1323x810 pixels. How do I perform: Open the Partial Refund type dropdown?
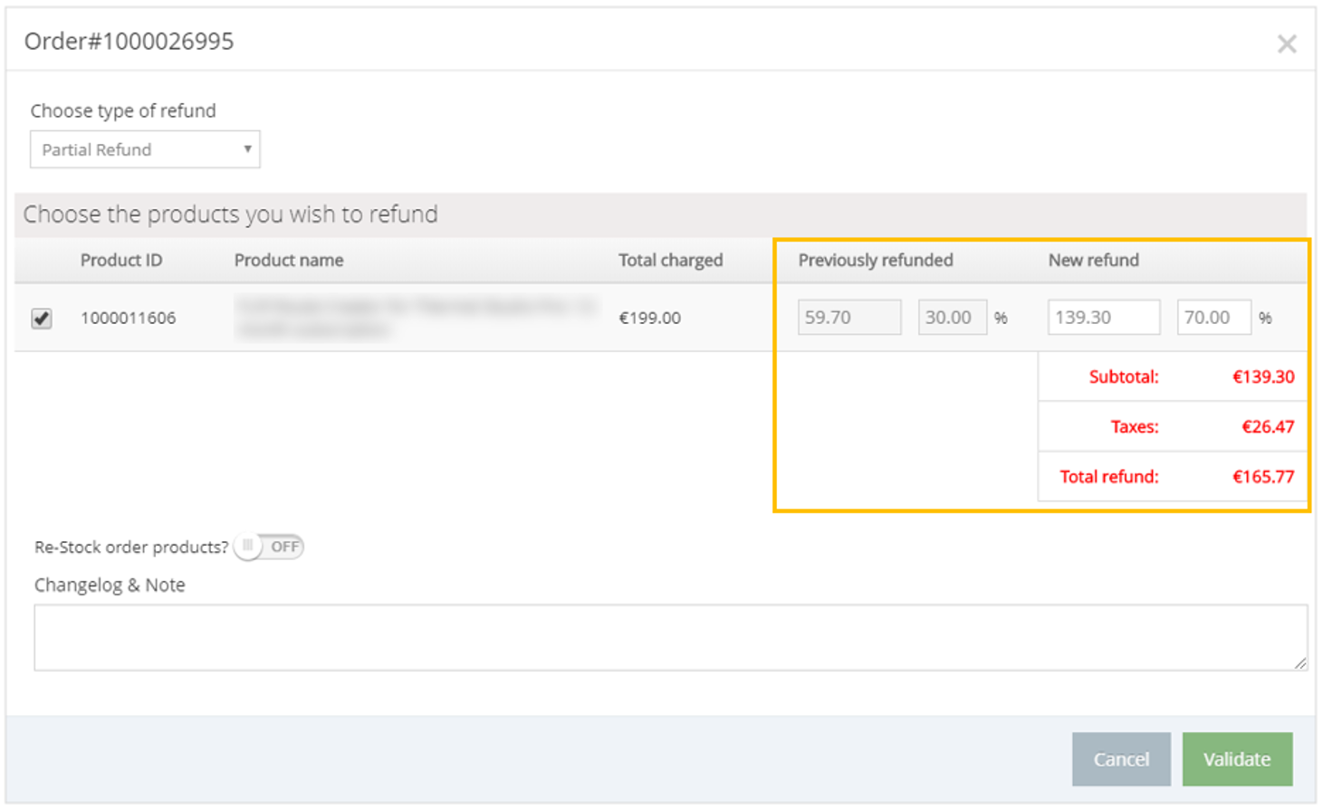(x=145, y=149)
